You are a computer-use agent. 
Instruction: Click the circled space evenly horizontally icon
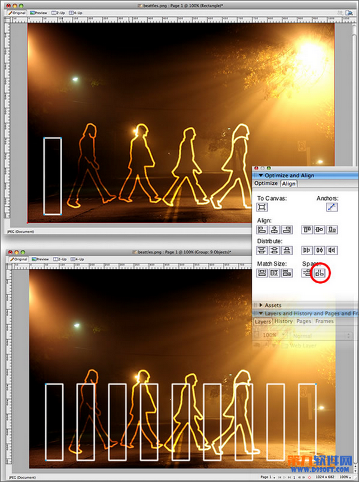(320, 273)
